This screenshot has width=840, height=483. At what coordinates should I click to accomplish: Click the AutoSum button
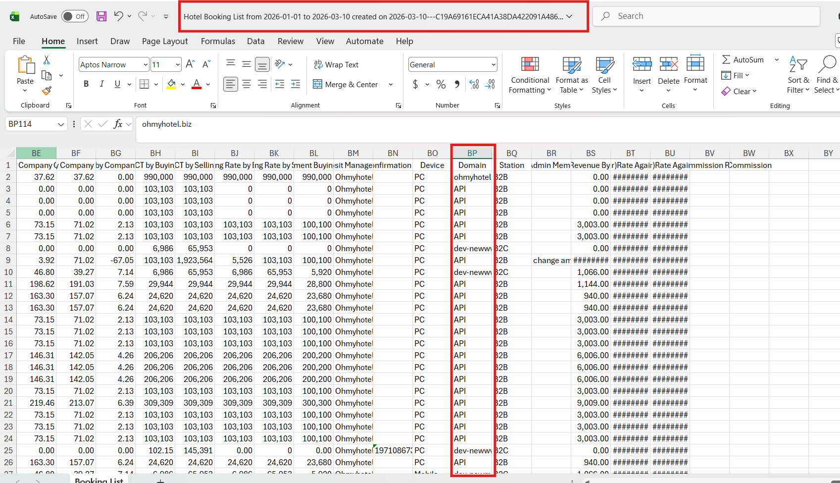(x=743, y=60)
